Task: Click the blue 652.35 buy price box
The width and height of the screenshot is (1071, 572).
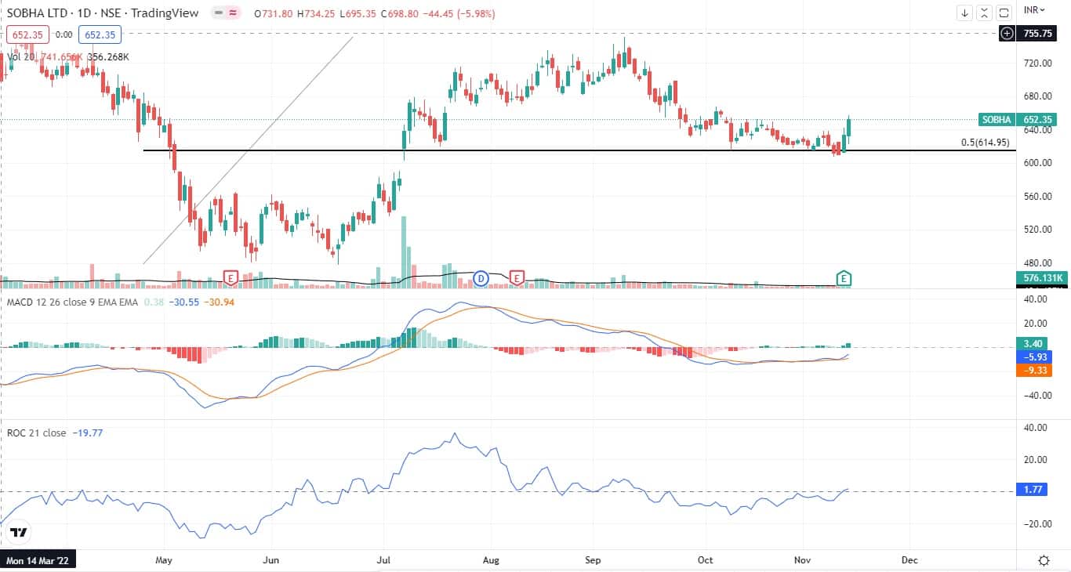Action: tap(98, 34)
